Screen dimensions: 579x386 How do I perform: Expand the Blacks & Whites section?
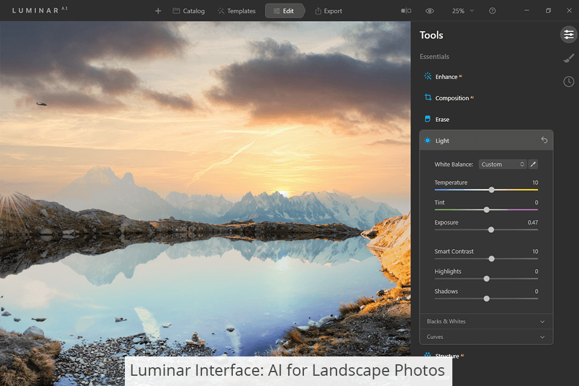tap(486, 321)
